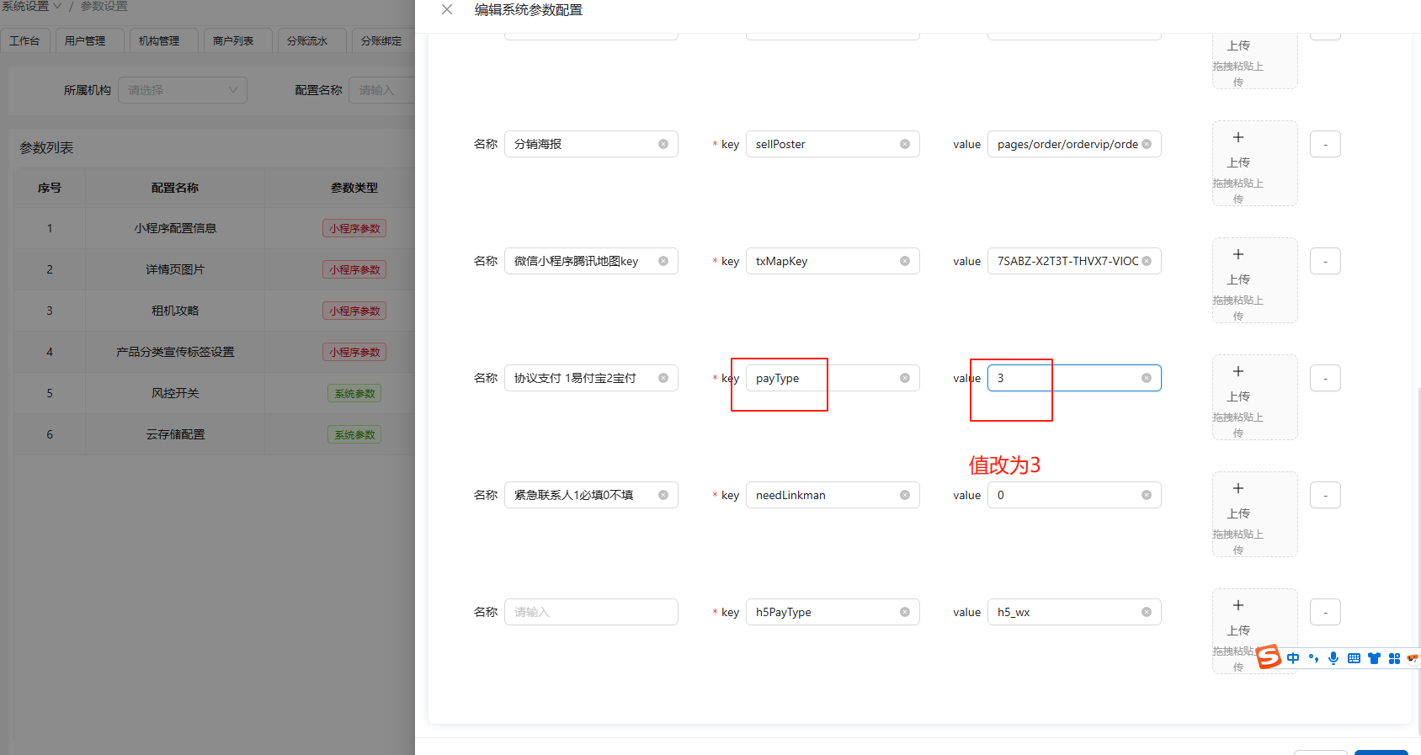Clear the 协议支付 name field
The width and height of the screenshot is (1421, 755).
coord(663,378)
